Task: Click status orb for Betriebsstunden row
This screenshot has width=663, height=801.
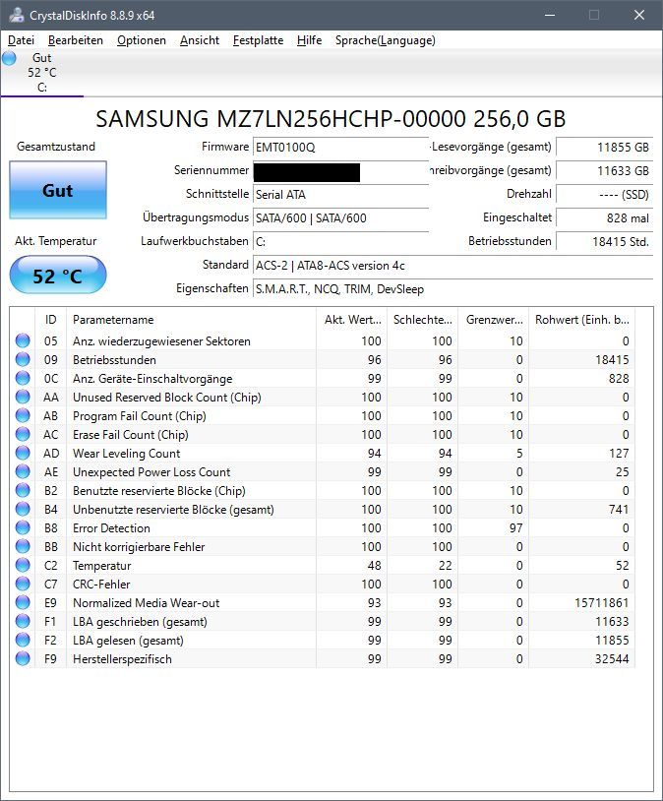Action: coord(23,359)
